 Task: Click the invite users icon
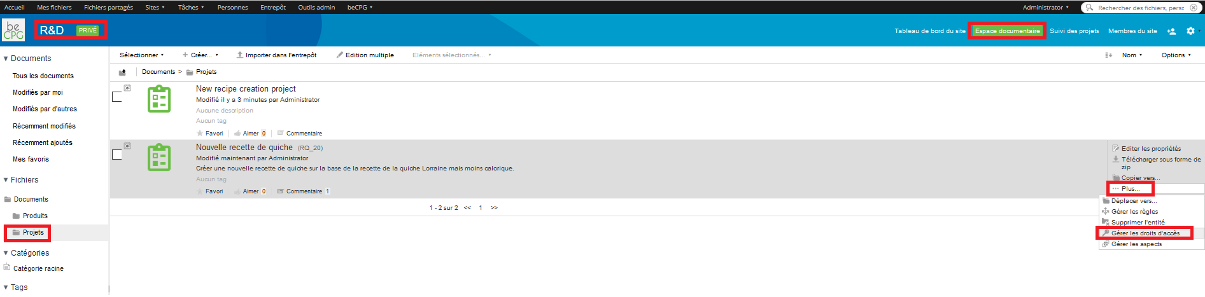coord(1171,31)
